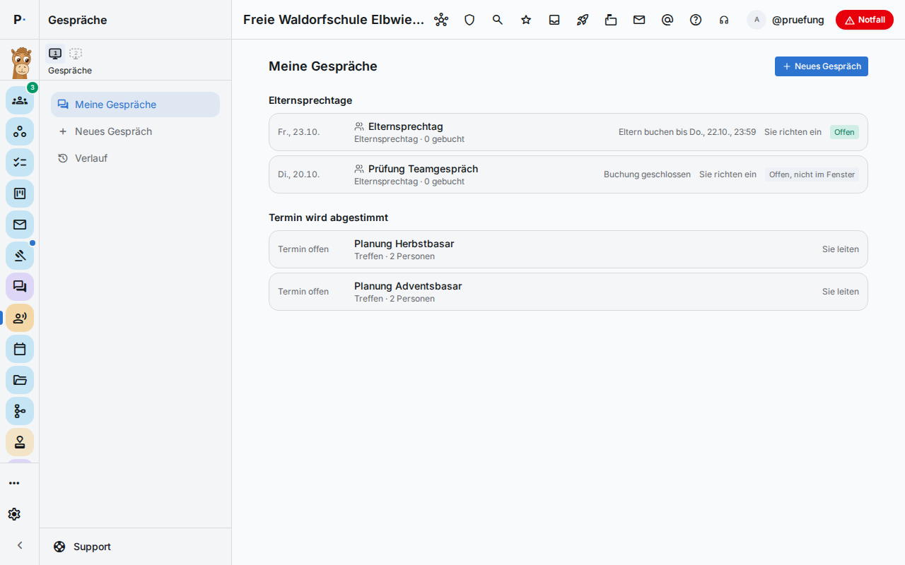Open the network graph icon in header
This screenshot has width=905, height=565.
(441, 20)
